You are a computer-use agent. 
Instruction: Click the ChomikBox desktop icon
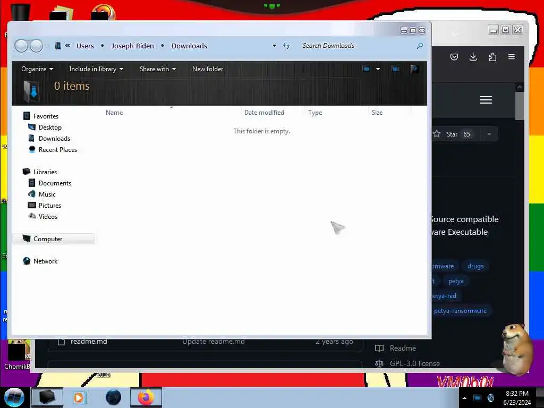coord(16,355)
